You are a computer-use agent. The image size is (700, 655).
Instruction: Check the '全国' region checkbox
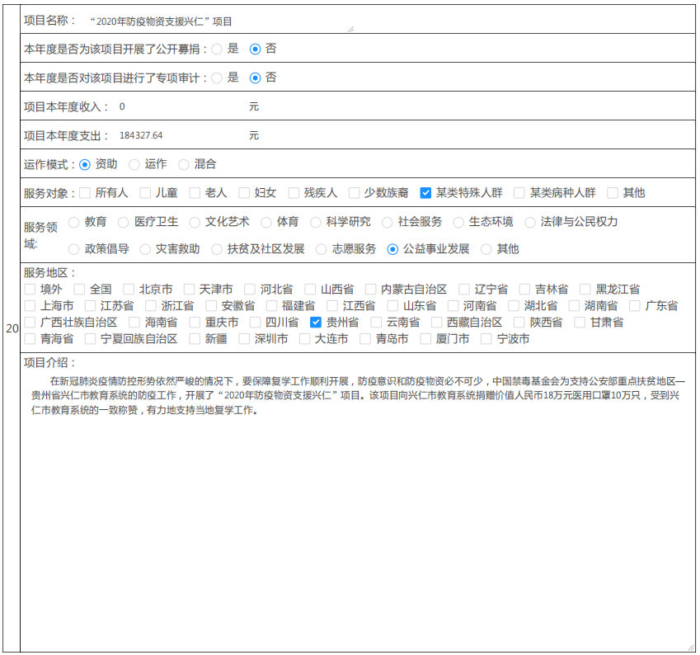(x=79, y=290)
